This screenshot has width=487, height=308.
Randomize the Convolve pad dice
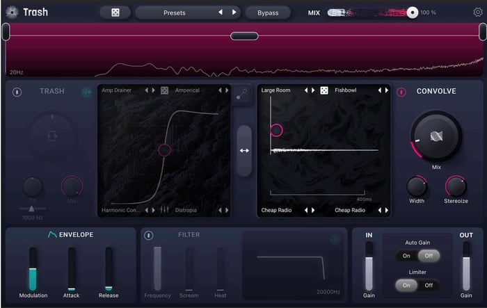(324, 90)
